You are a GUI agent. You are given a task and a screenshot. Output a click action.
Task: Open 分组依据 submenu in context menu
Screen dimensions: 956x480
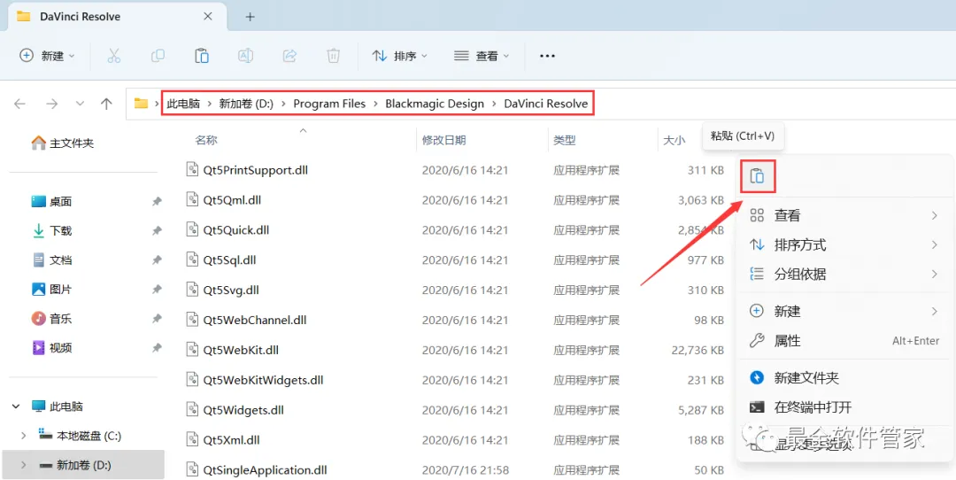[844, 274]
